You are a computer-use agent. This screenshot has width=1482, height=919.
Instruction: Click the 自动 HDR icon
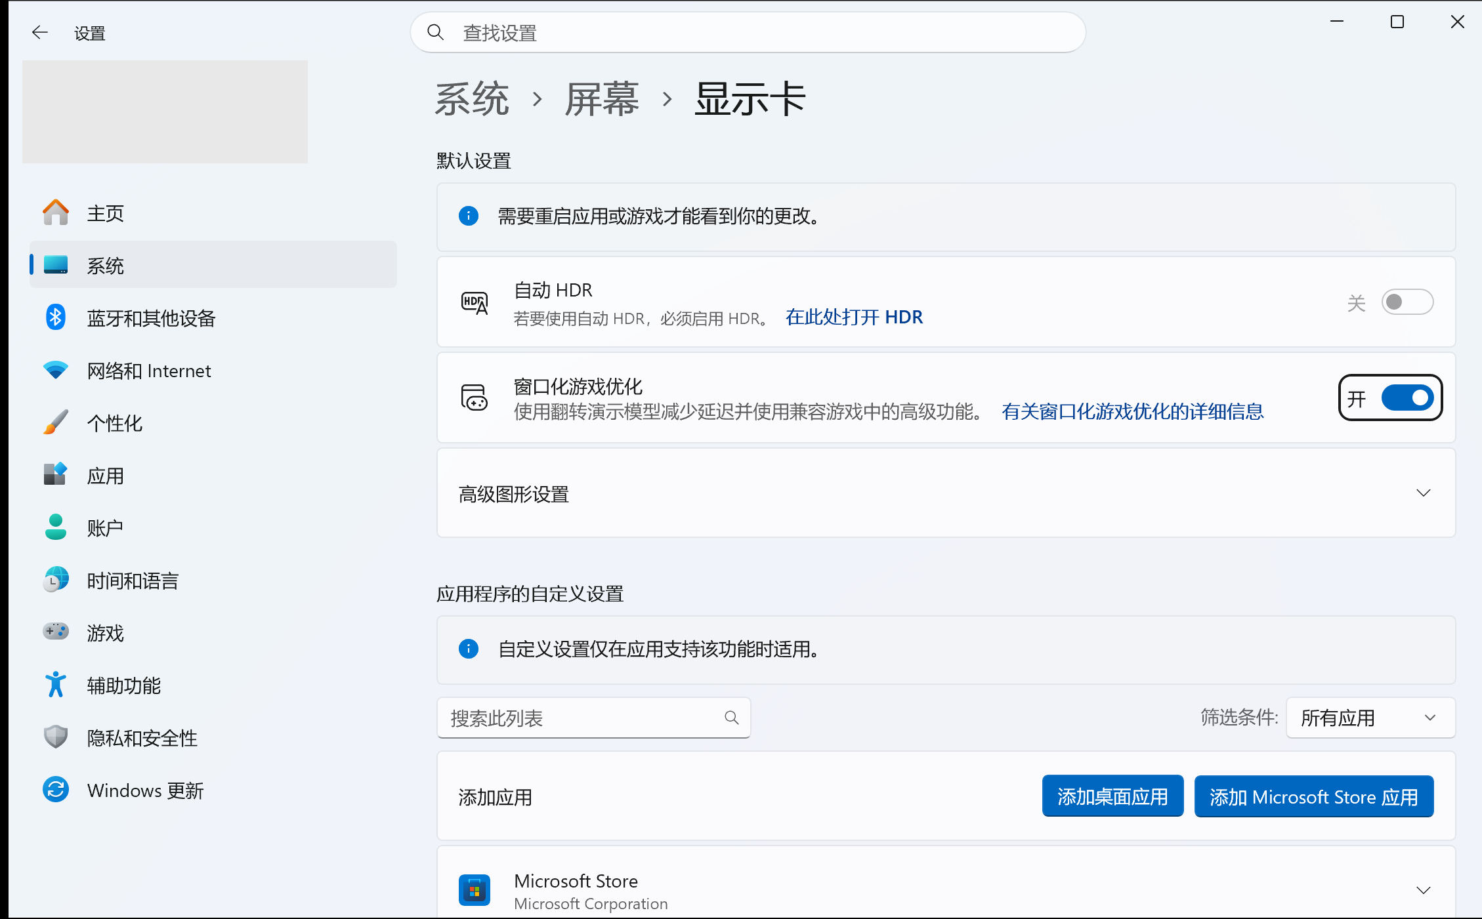point(474,302)
